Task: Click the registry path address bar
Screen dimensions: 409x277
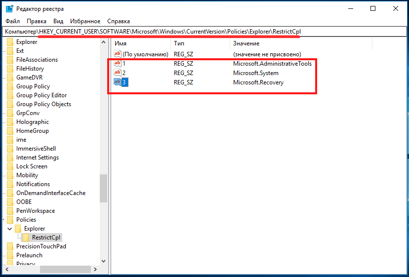Action: [204, 32]
